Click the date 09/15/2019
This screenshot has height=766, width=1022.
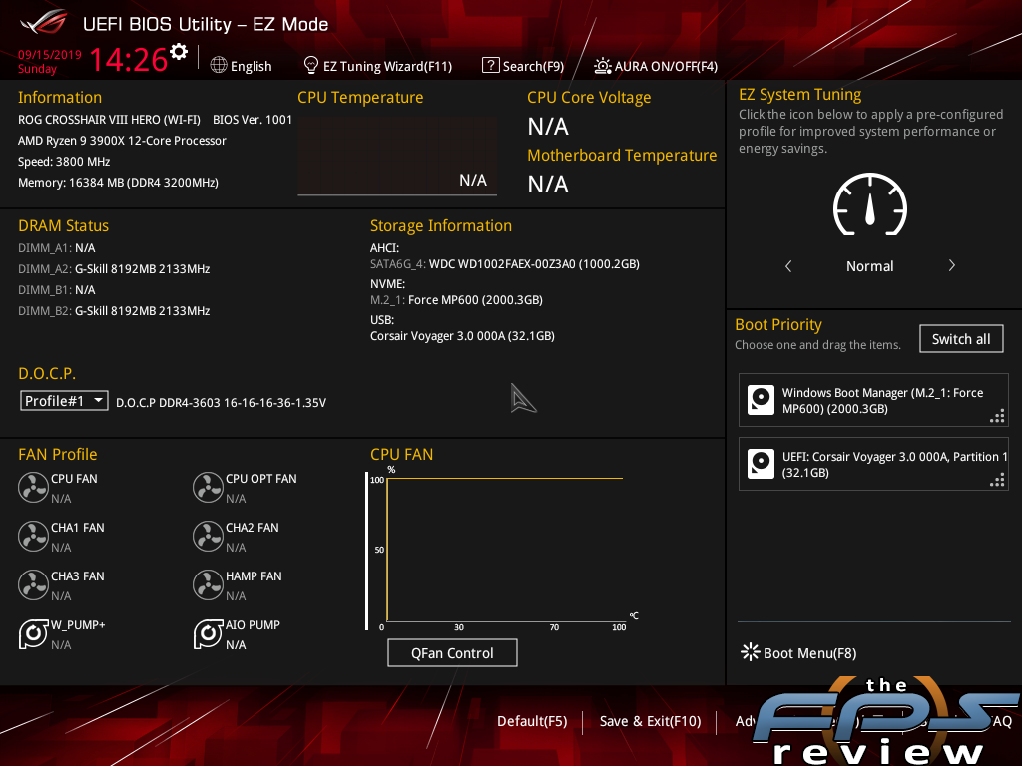(50, 54)
